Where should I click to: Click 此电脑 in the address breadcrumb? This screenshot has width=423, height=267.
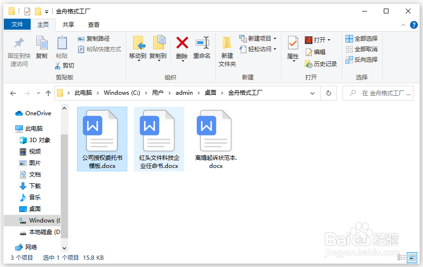click(x=83, y=93)
